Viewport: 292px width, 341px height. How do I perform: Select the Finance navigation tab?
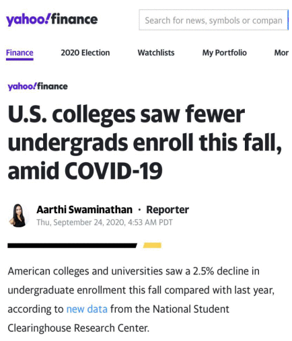(20, 53)
